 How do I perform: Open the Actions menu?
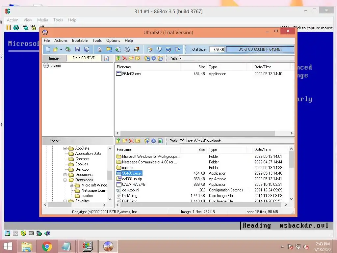[61, 41]
